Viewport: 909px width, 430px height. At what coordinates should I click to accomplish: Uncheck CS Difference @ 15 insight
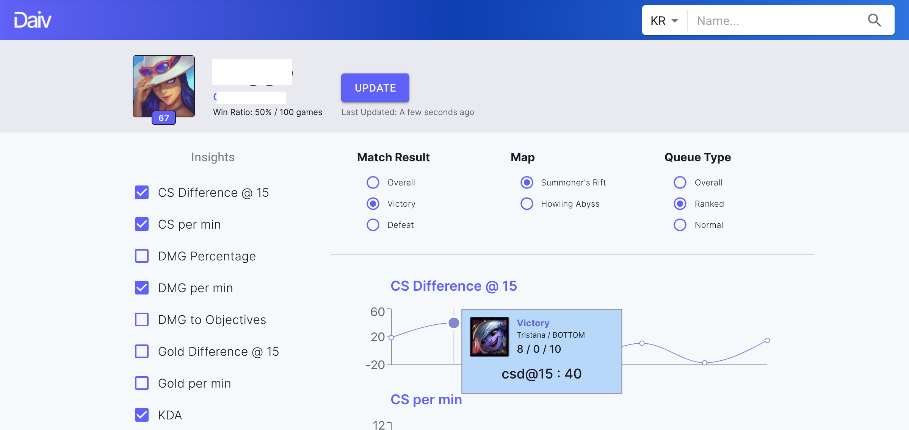click(x=142, y=192)
